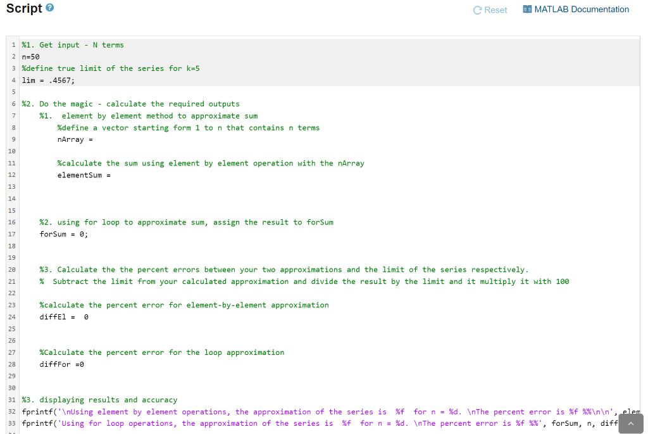Viewport: 648px width, 434px height.
Task: Click line number 1 in the gutter
Action: (13, 44)
